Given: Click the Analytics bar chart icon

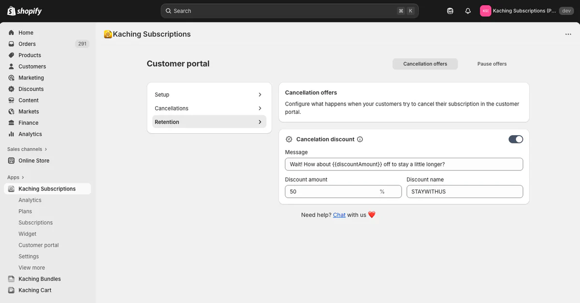Looking at the screenshot, I should click(x=11, y=134).
